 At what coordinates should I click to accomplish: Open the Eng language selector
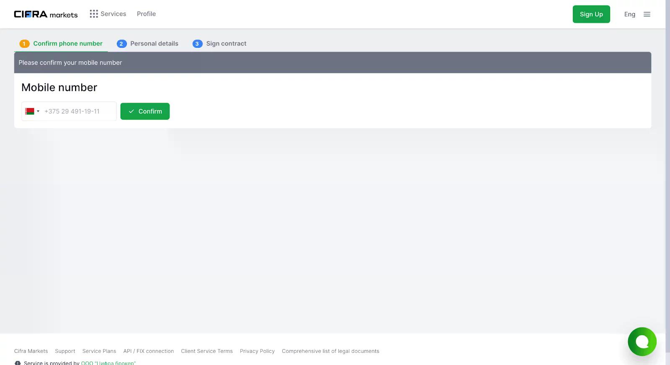pyautogui.click(x=629, y=14)
